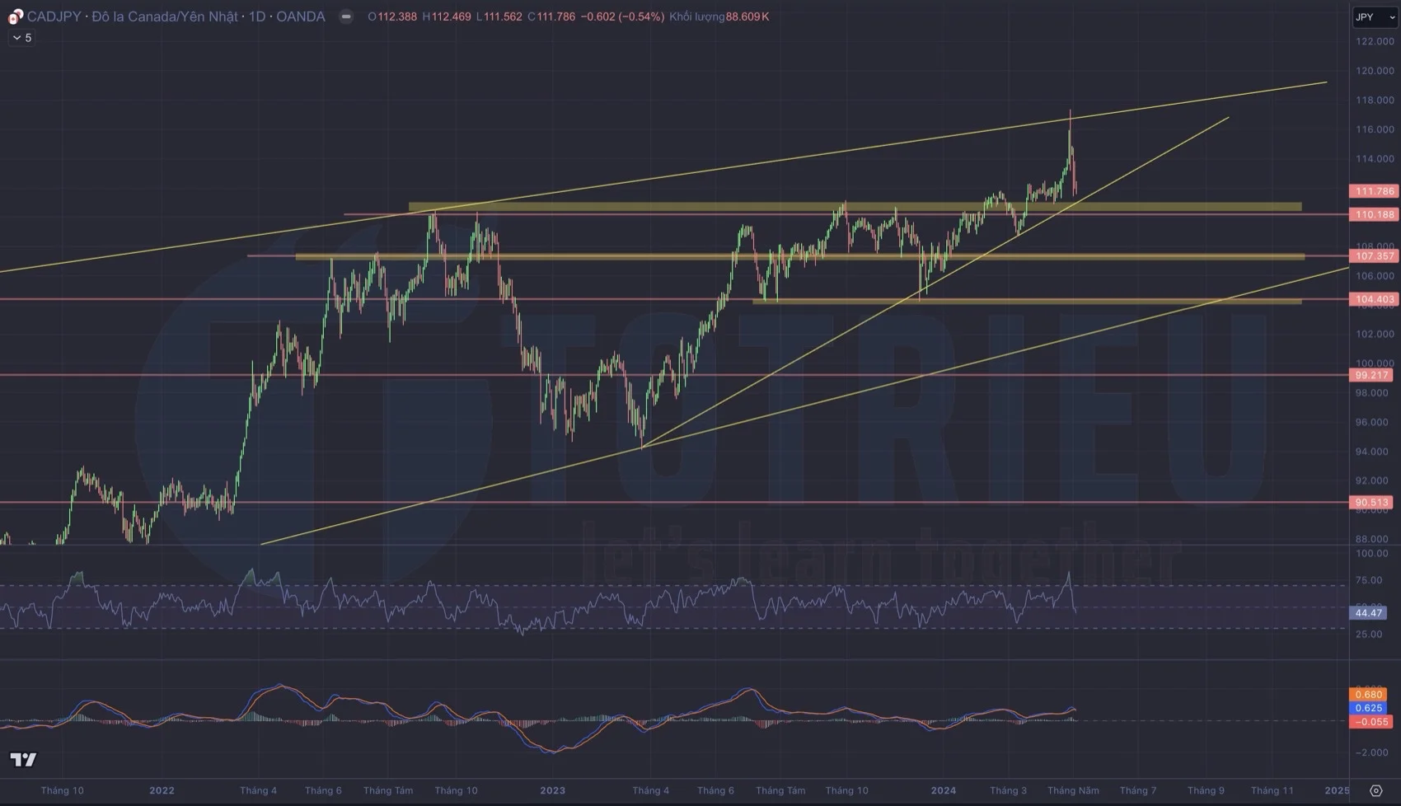Image resolution: width=1401 pixels, height=806 pixels.
Task: Click the Tháng Năm time axis label
Action: [1073, 790]
